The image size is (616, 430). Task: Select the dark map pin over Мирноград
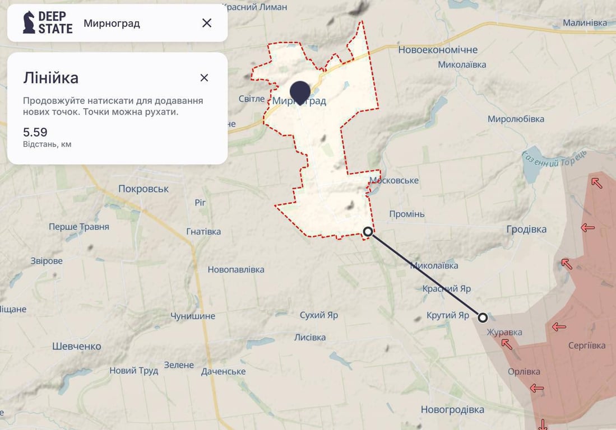301,91
